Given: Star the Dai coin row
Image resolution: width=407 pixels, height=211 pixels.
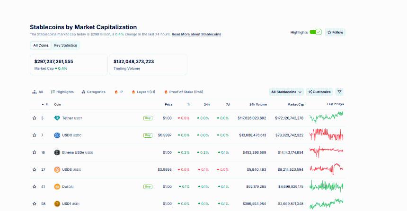Looking at the screenshot, I should pyautogui.click(x=34, y=186).
